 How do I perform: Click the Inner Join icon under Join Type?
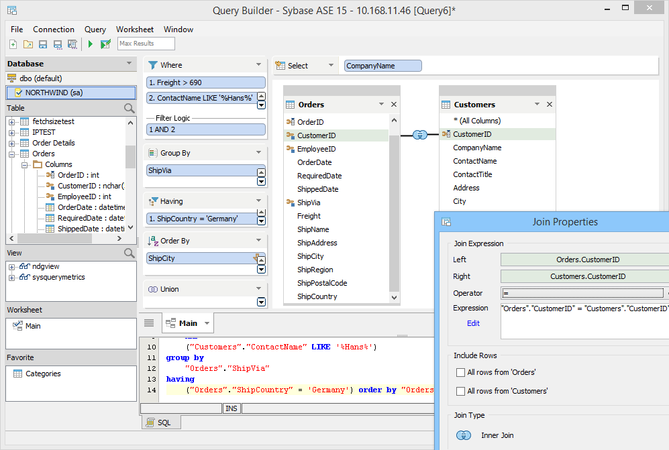pyautogui.click(x=464, y=435)
